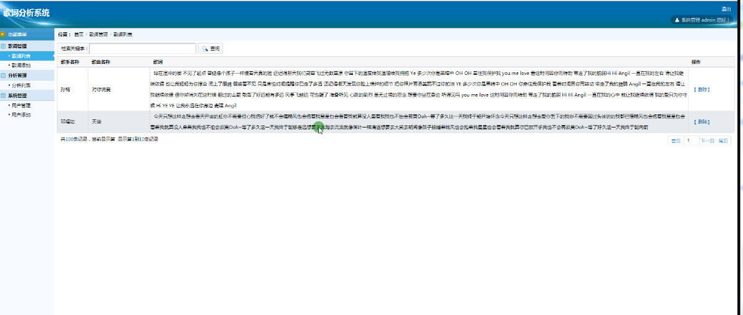Click 首页 in the breadcrumb

point(79,35)
